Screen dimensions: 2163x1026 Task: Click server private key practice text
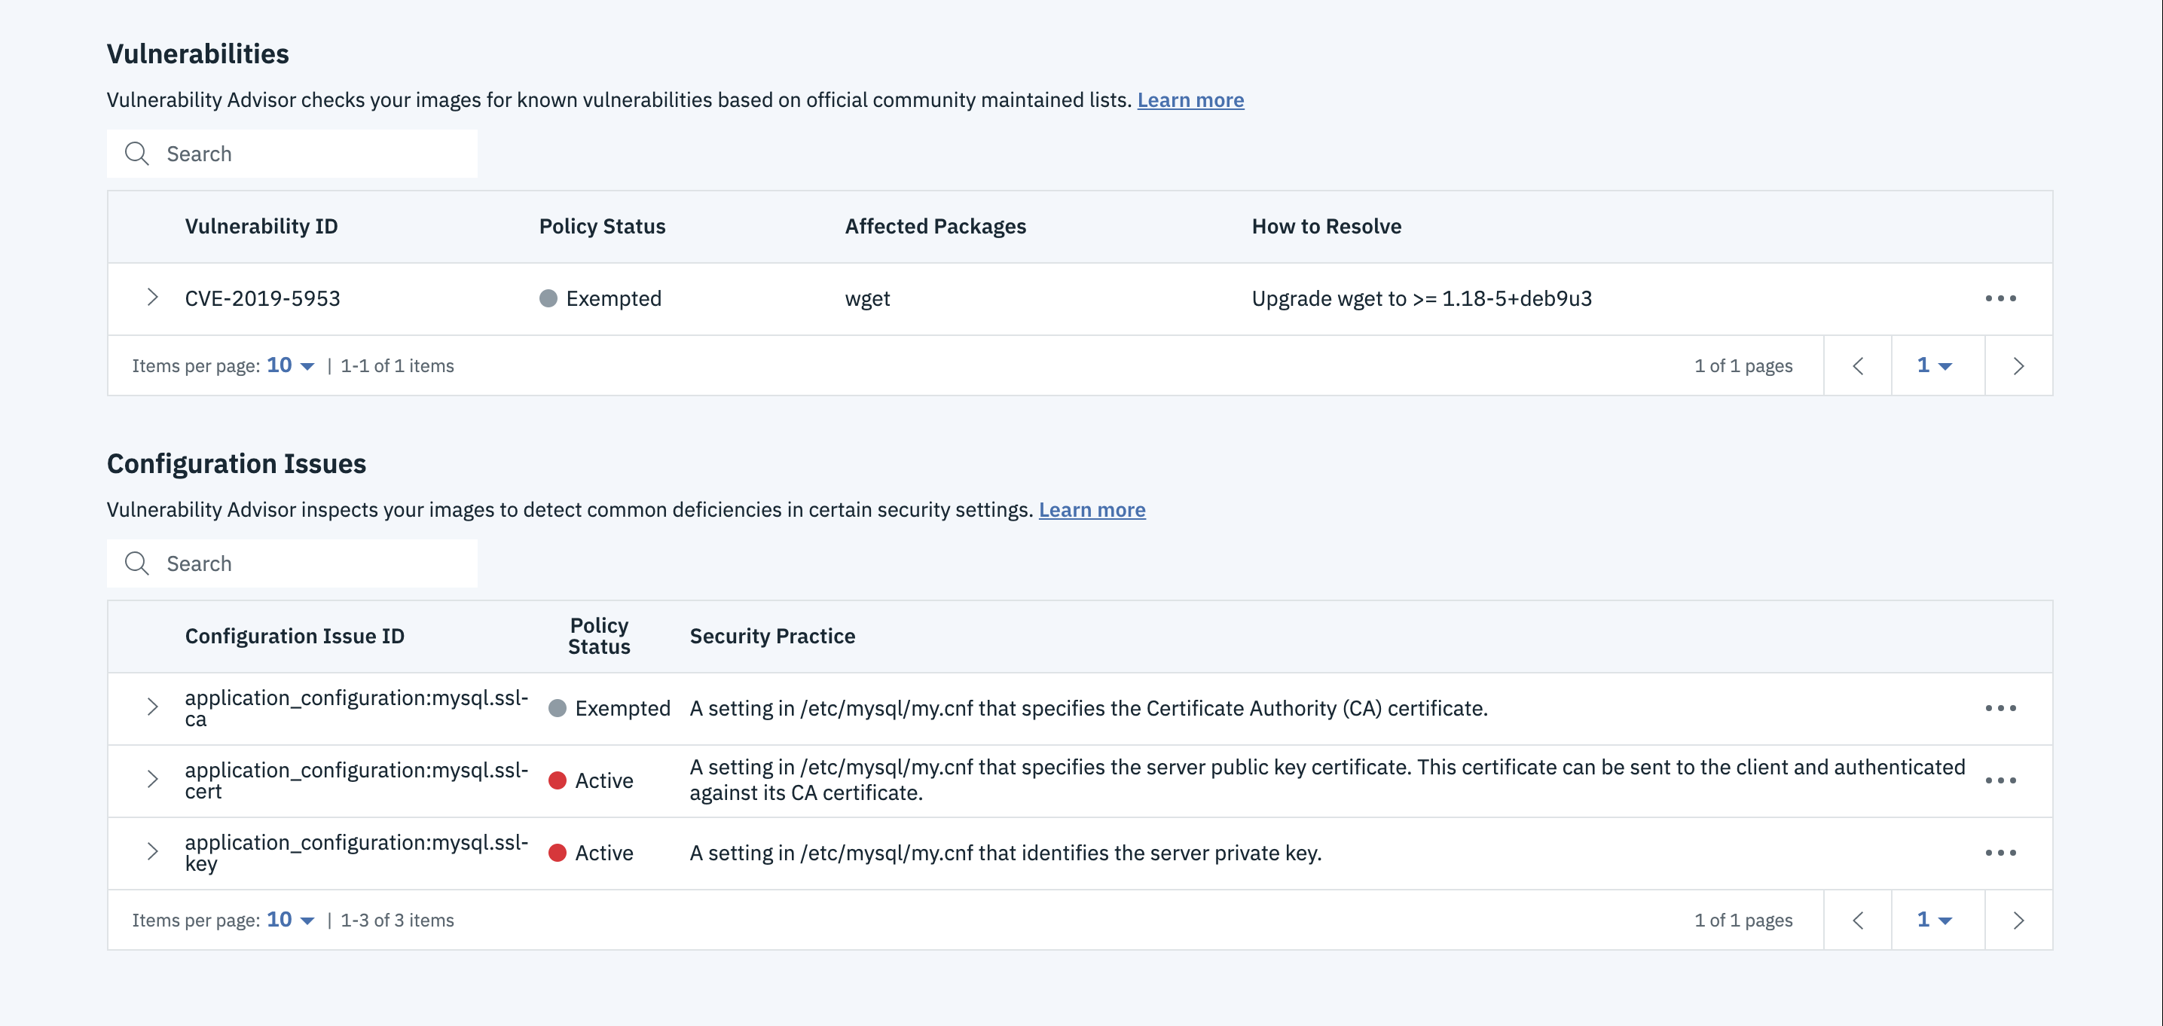pos(1006,853)
